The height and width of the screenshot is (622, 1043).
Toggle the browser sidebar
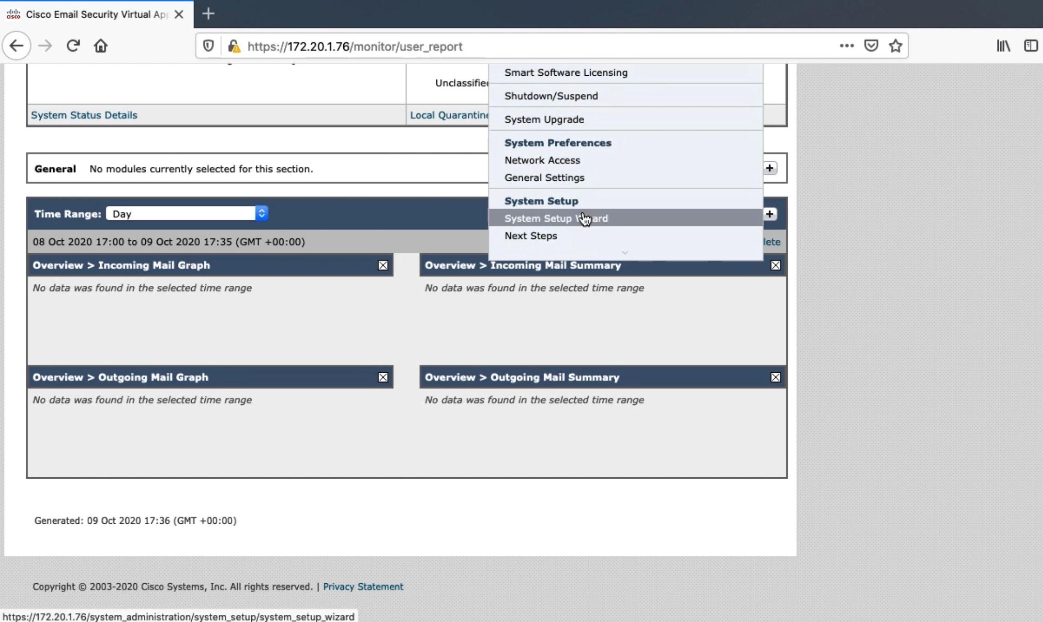(x=1031, y=46)
